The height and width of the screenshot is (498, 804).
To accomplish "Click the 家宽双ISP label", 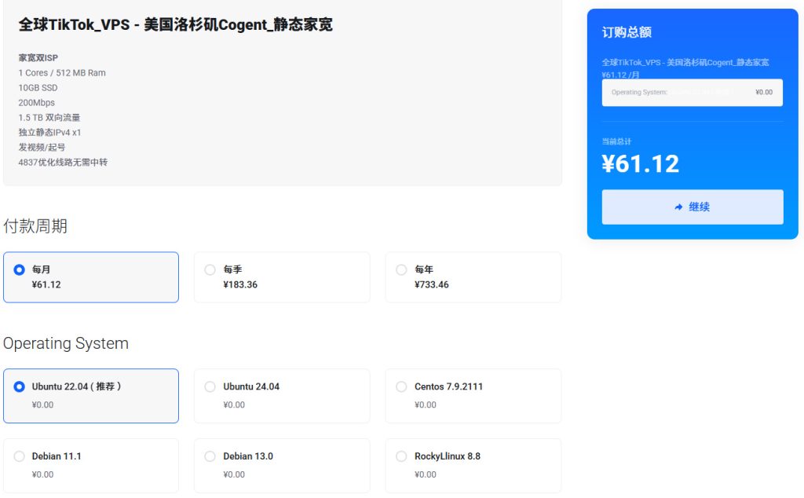I will pos(38,58).
